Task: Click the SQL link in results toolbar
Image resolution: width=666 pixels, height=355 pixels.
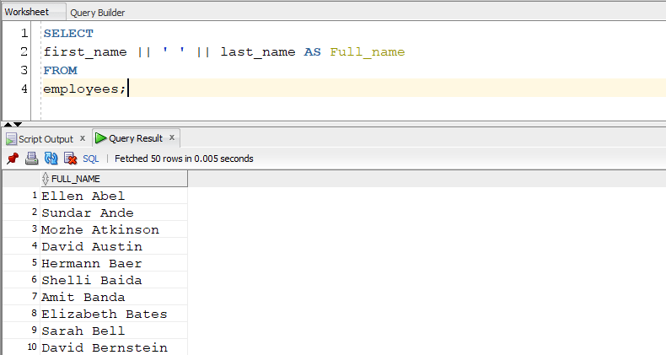Action: coord(90,158)
